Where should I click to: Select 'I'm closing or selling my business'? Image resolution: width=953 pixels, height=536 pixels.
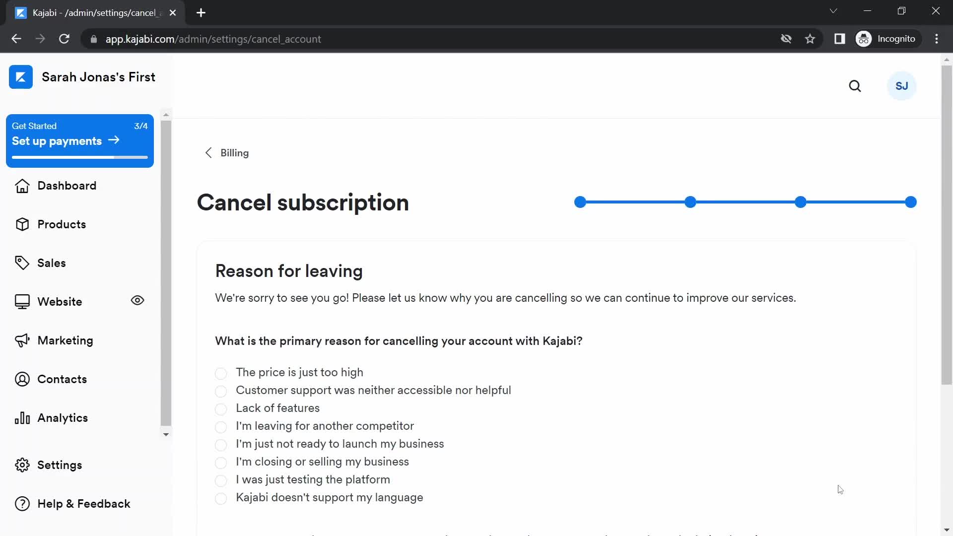221,463
